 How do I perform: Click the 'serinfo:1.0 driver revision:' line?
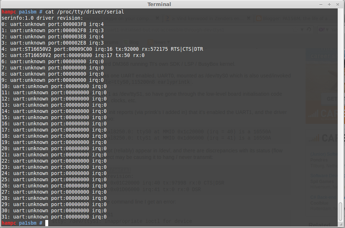(42, 18)
